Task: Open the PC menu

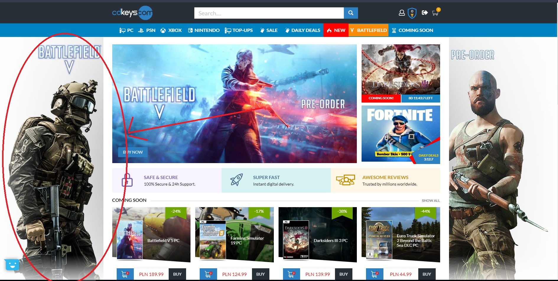Action: 126,30
